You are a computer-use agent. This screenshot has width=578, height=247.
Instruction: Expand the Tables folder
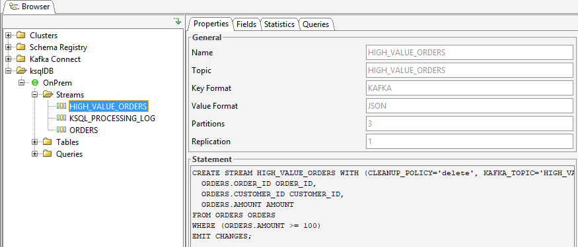35,142
